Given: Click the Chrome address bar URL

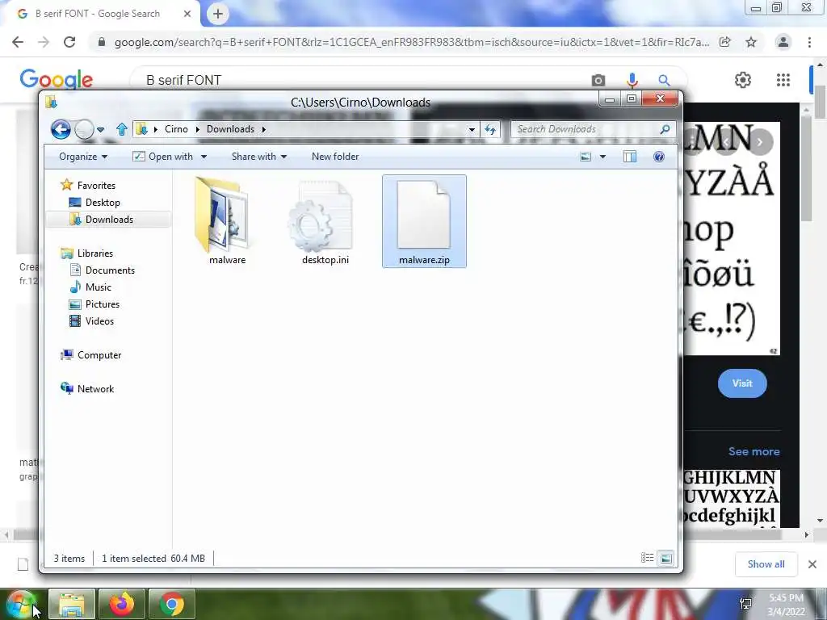Looking at the screenshot, I should pyautogui.click(x=411, y=42).
